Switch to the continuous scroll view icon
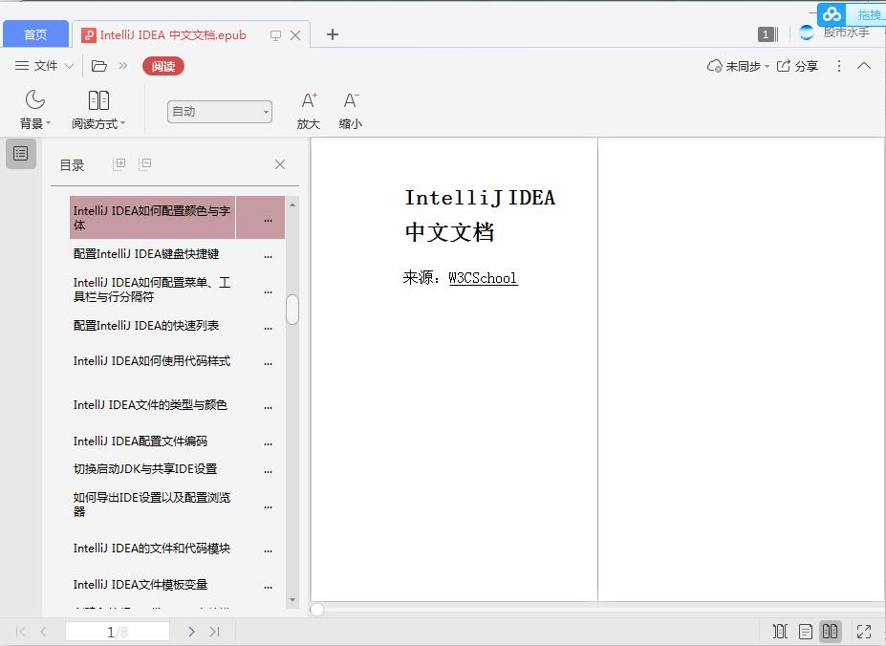886x646 pixels. 780,632
